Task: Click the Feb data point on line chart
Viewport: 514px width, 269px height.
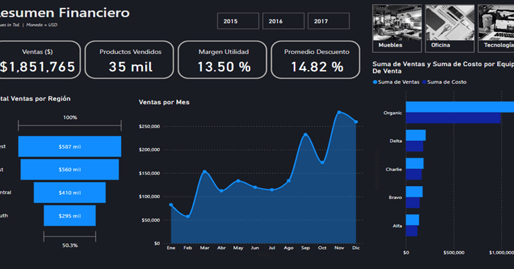Action: 188,216
